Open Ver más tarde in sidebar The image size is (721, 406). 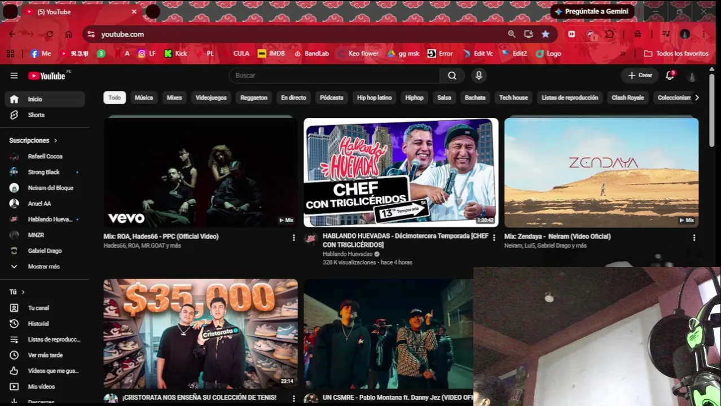point(45,355)
